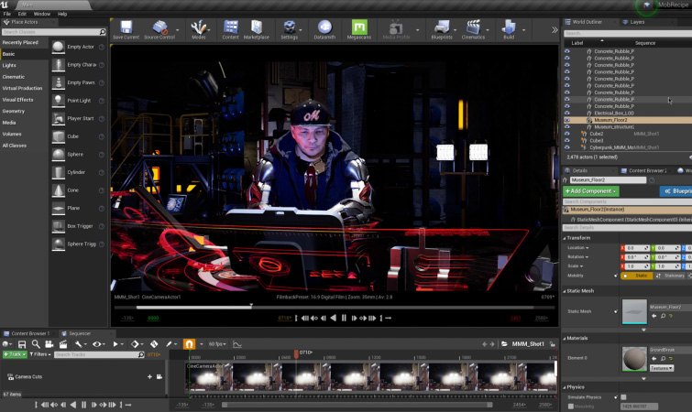Viewport: 692px width, 412px height.
Task: Open the Window menu
Action: [41, 15]
